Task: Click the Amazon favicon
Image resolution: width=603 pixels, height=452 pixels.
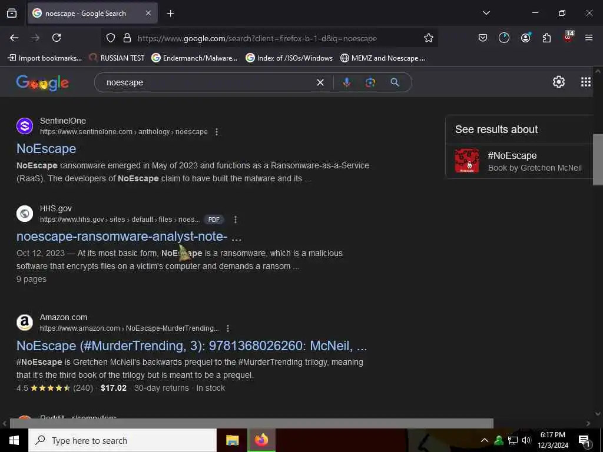Action: pos(25,323)
